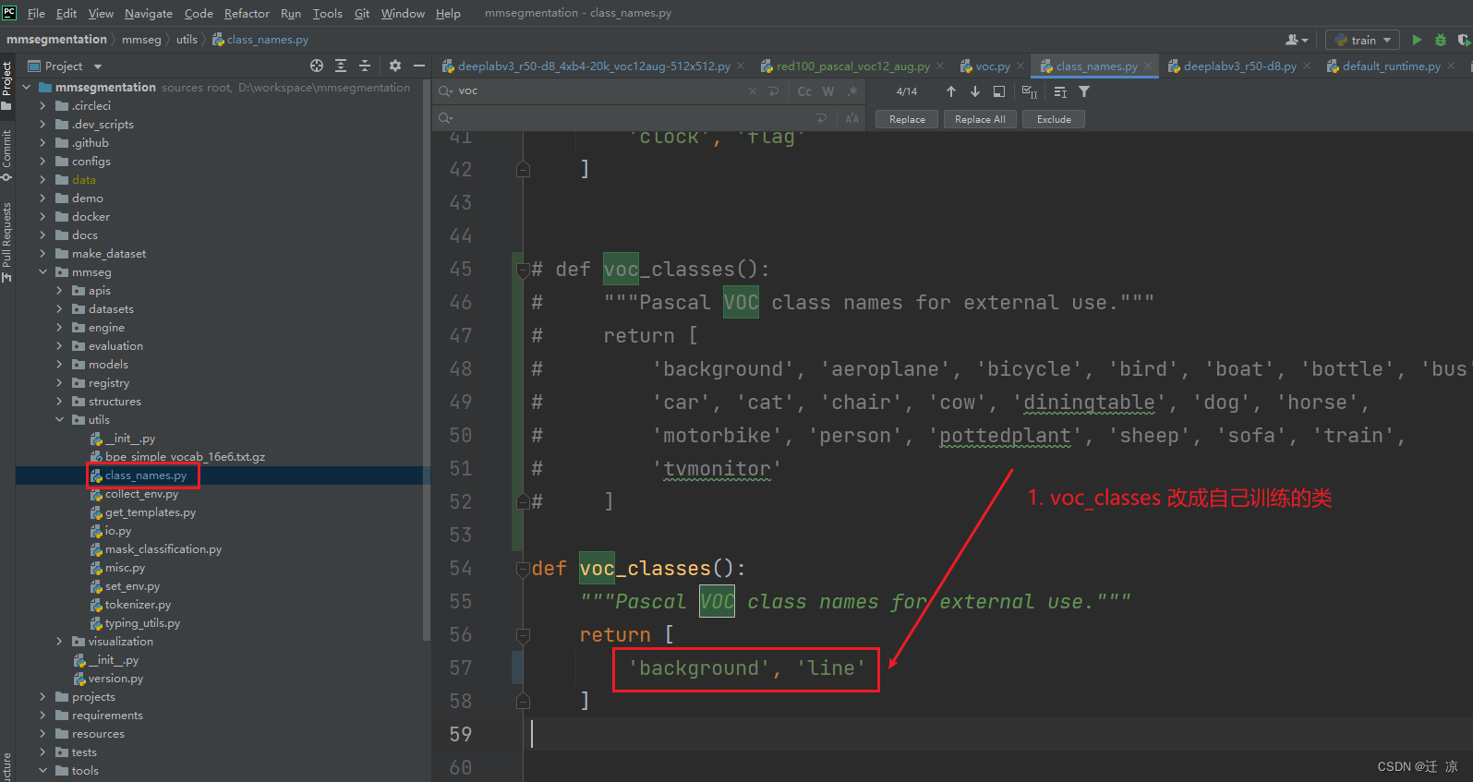The height and width of the screenshot is (782, 1473).
Task: Click the Project panel vertical scrollbar
Action: [426, 360]
